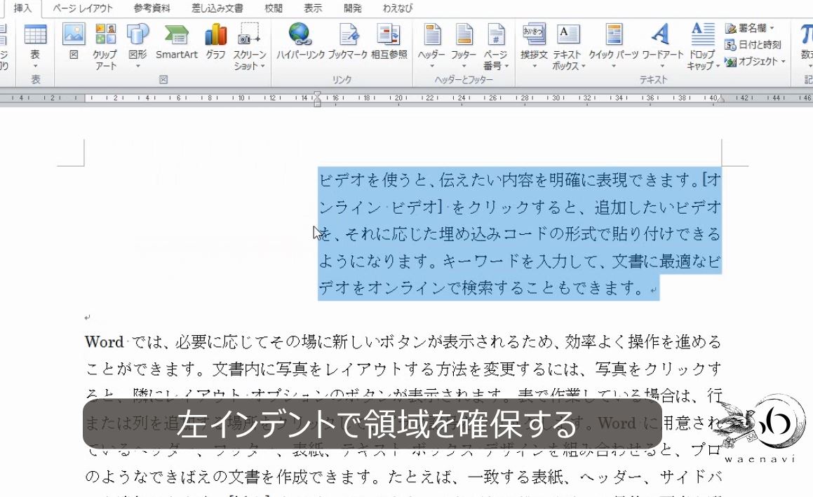The width and height of the screenshot is (813, 497).
Task: Expand the オブジェクト dropdown arrow
Action: point(783,62)
